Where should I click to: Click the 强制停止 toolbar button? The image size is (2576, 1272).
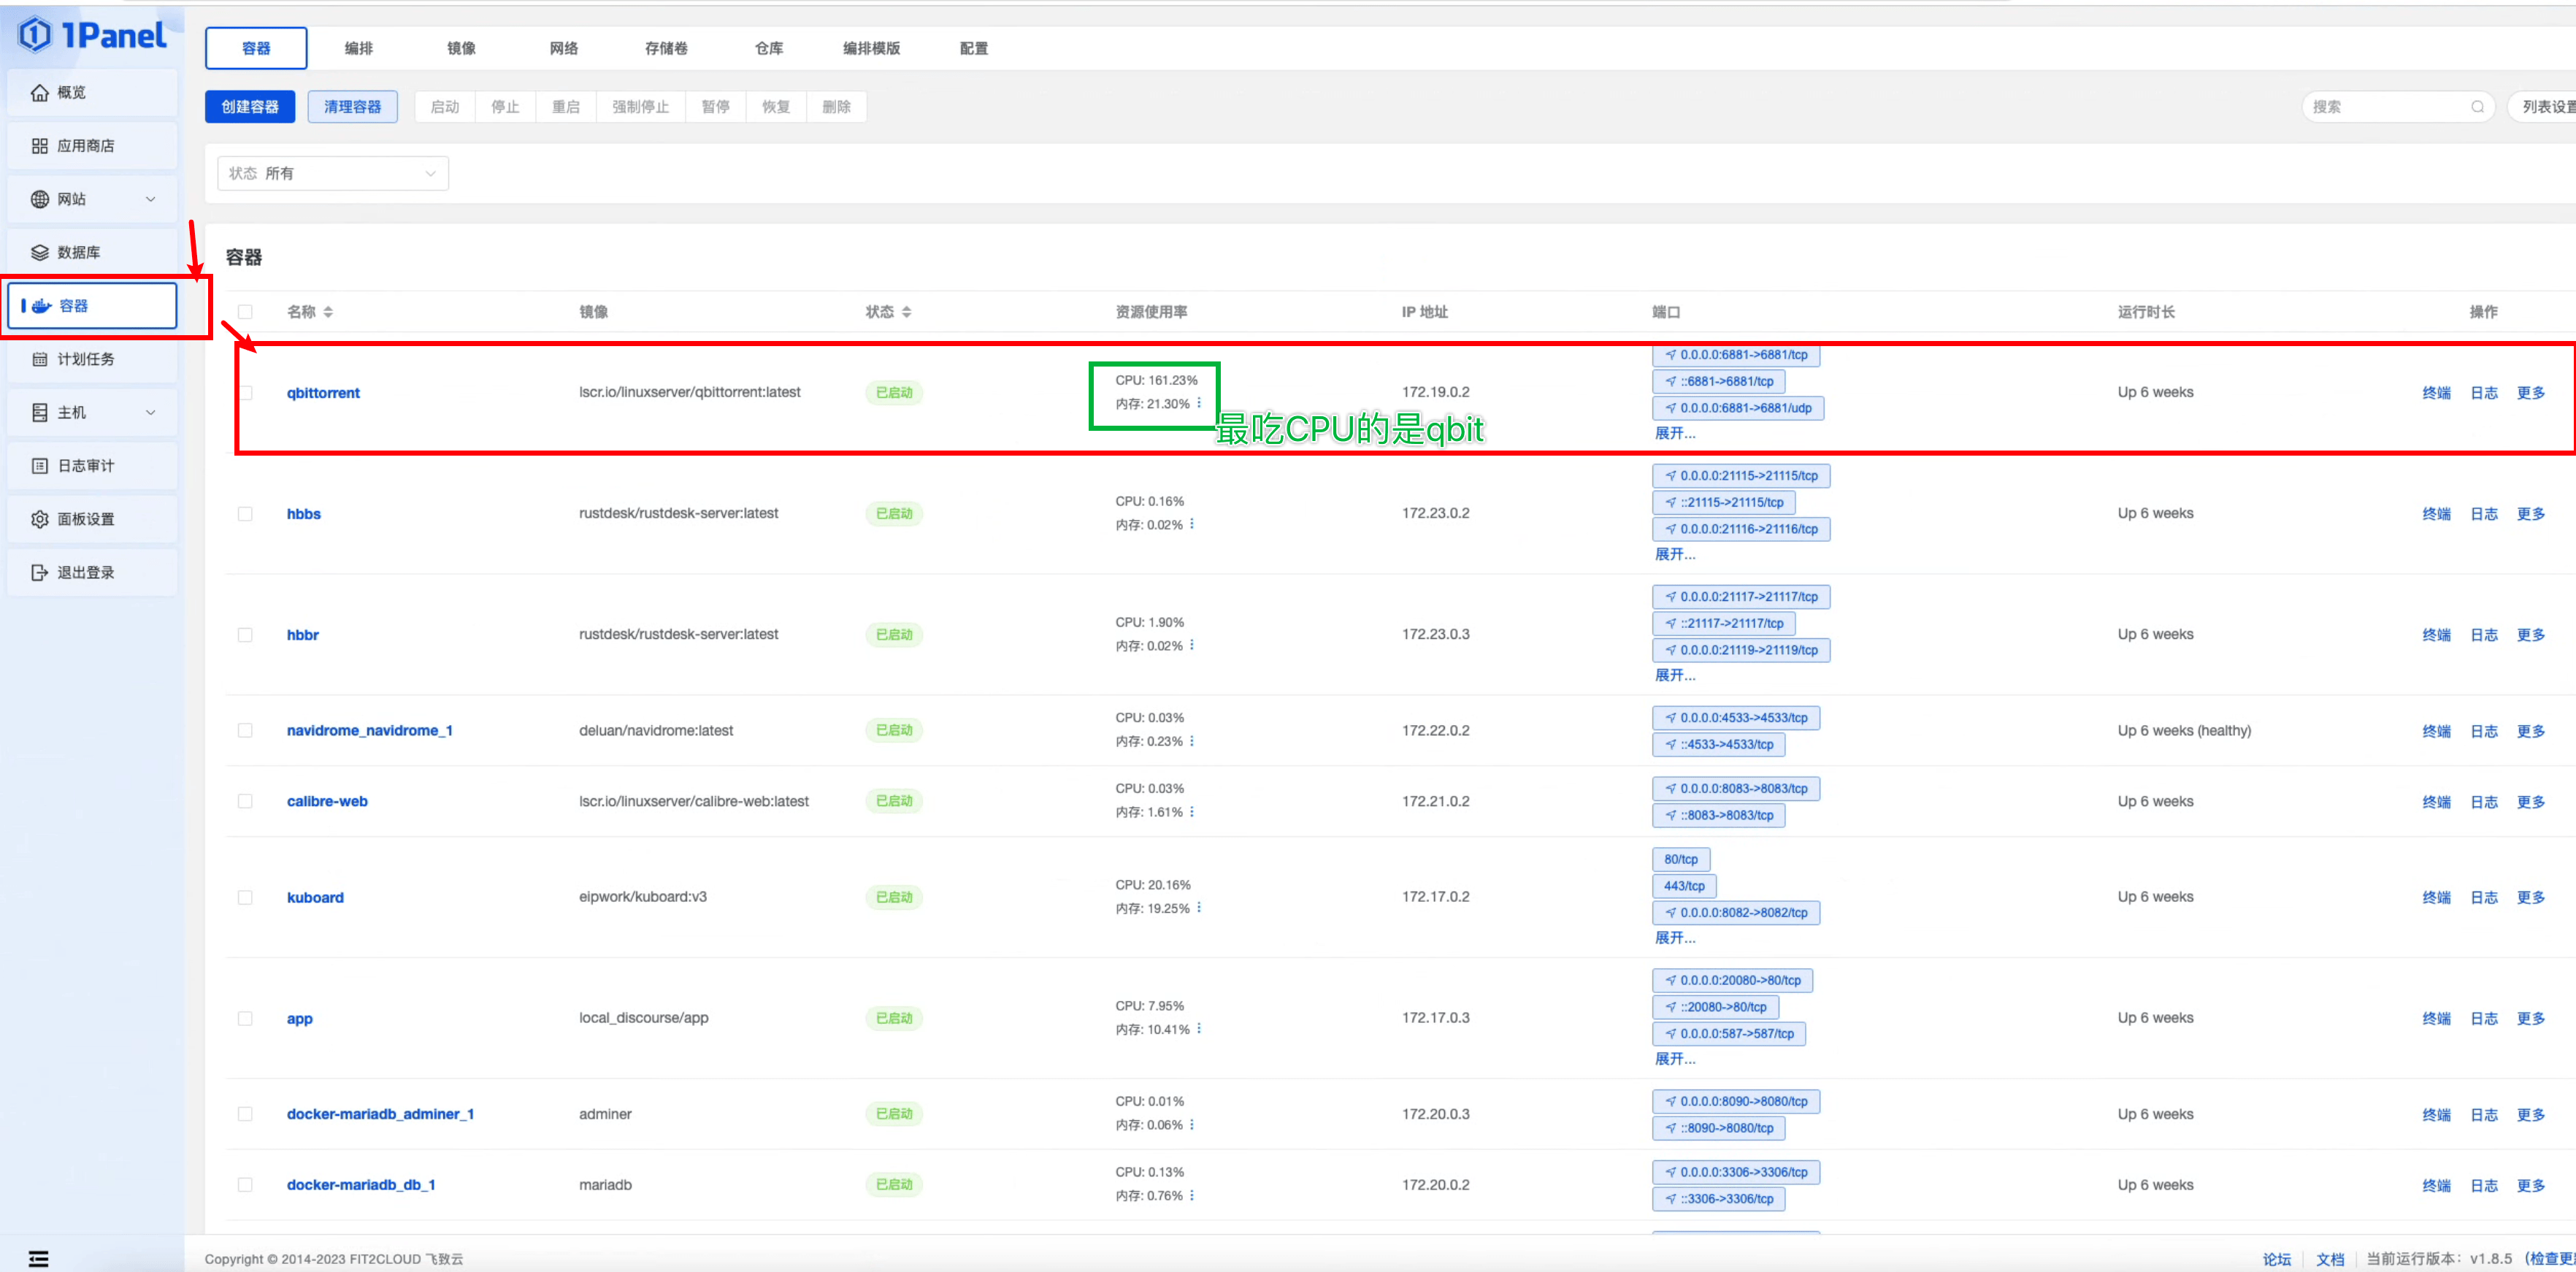641,107
